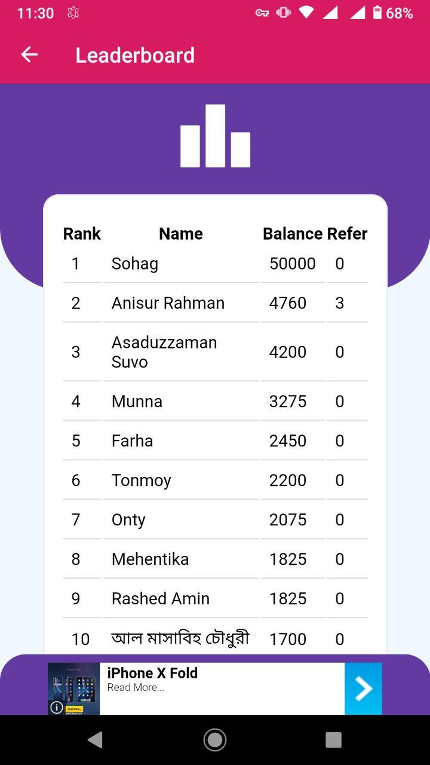Tap the white bar chart leaderboard icon
The height and width of the screenshot is (765, 430).
click(215, 136)
